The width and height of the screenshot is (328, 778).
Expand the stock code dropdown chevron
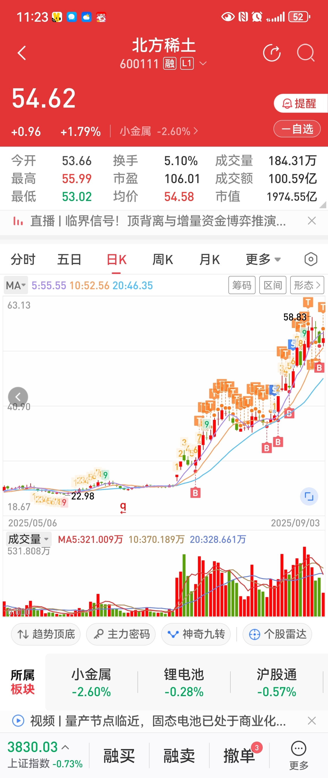[203, 64]
